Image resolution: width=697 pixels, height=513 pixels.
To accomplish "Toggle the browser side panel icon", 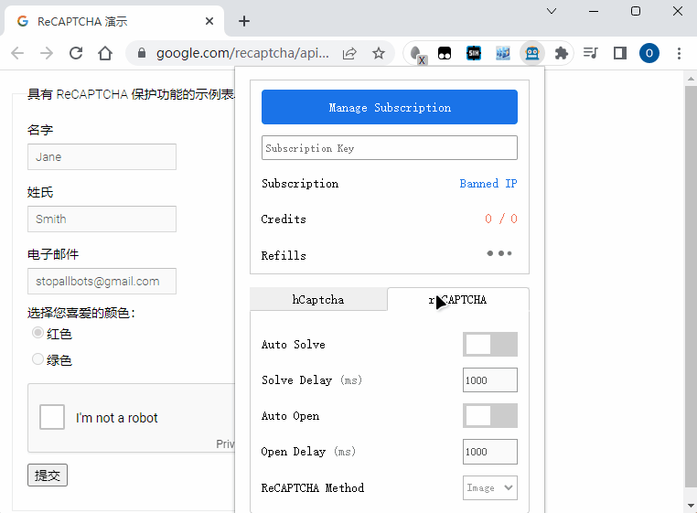I will coord(620,53).
